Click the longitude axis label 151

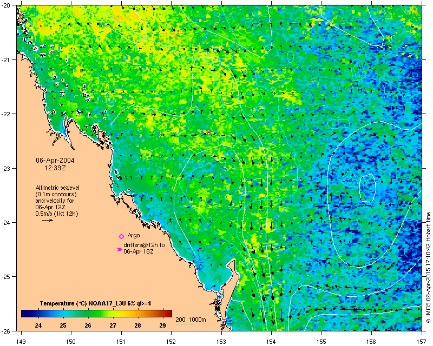(121, 342)
